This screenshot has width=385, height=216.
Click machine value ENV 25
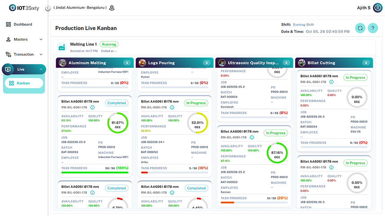click(355, 132)
